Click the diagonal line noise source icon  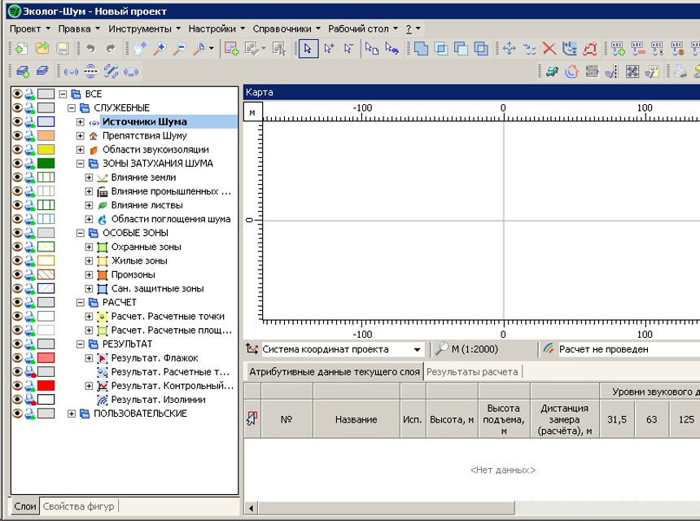[111, 72]
